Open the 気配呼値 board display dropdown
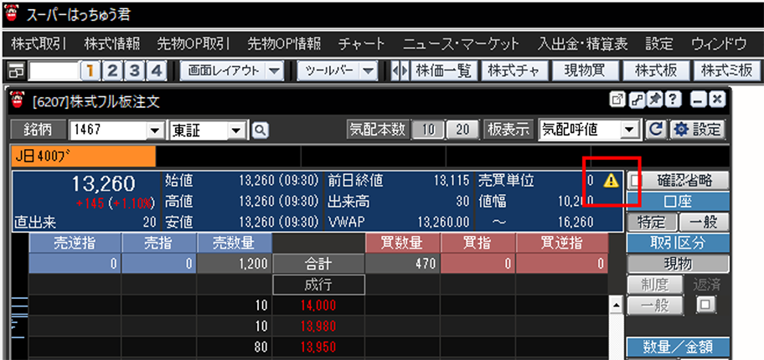764x360 pixels. tap(629, 130)
